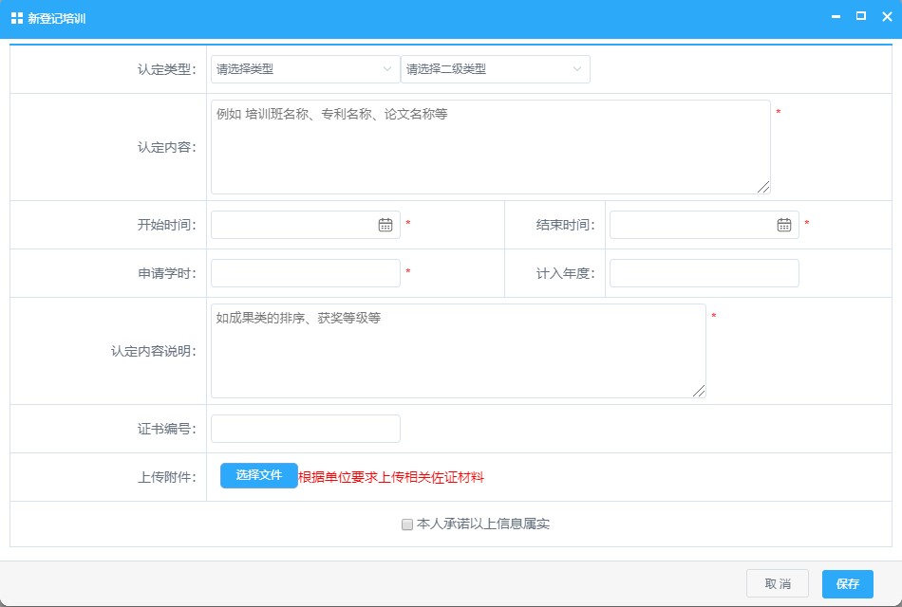The image size is (902, 607).
Task: Click into the 申请学时 input field
Action: click(305, 273)
